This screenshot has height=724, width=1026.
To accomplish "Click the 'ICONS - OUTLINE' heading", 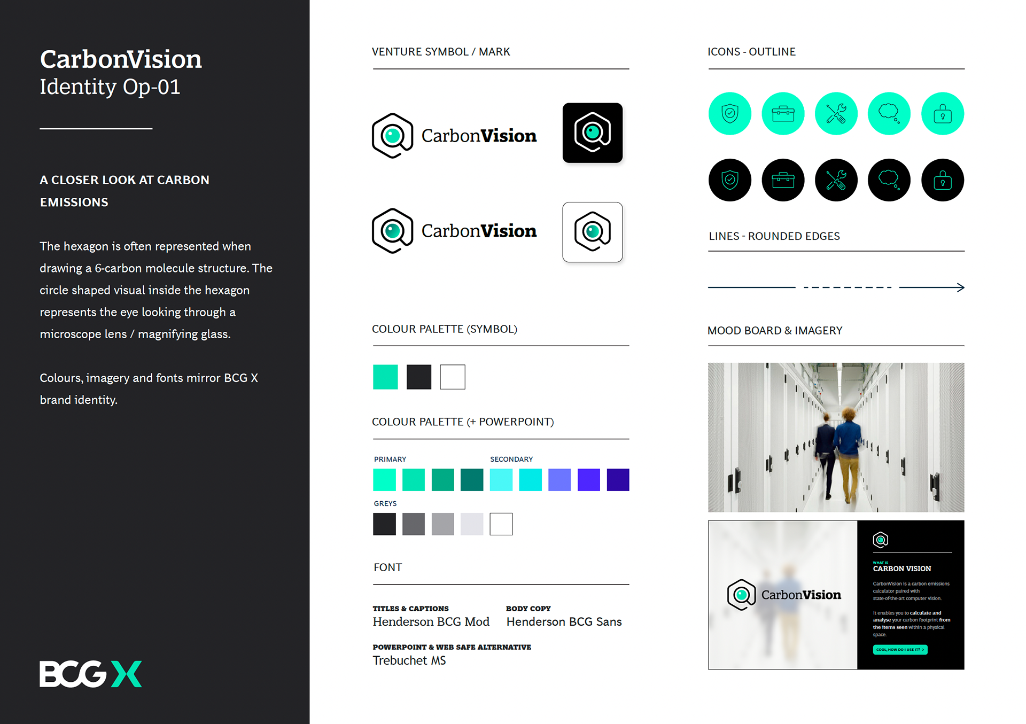I will click(751, 52).
